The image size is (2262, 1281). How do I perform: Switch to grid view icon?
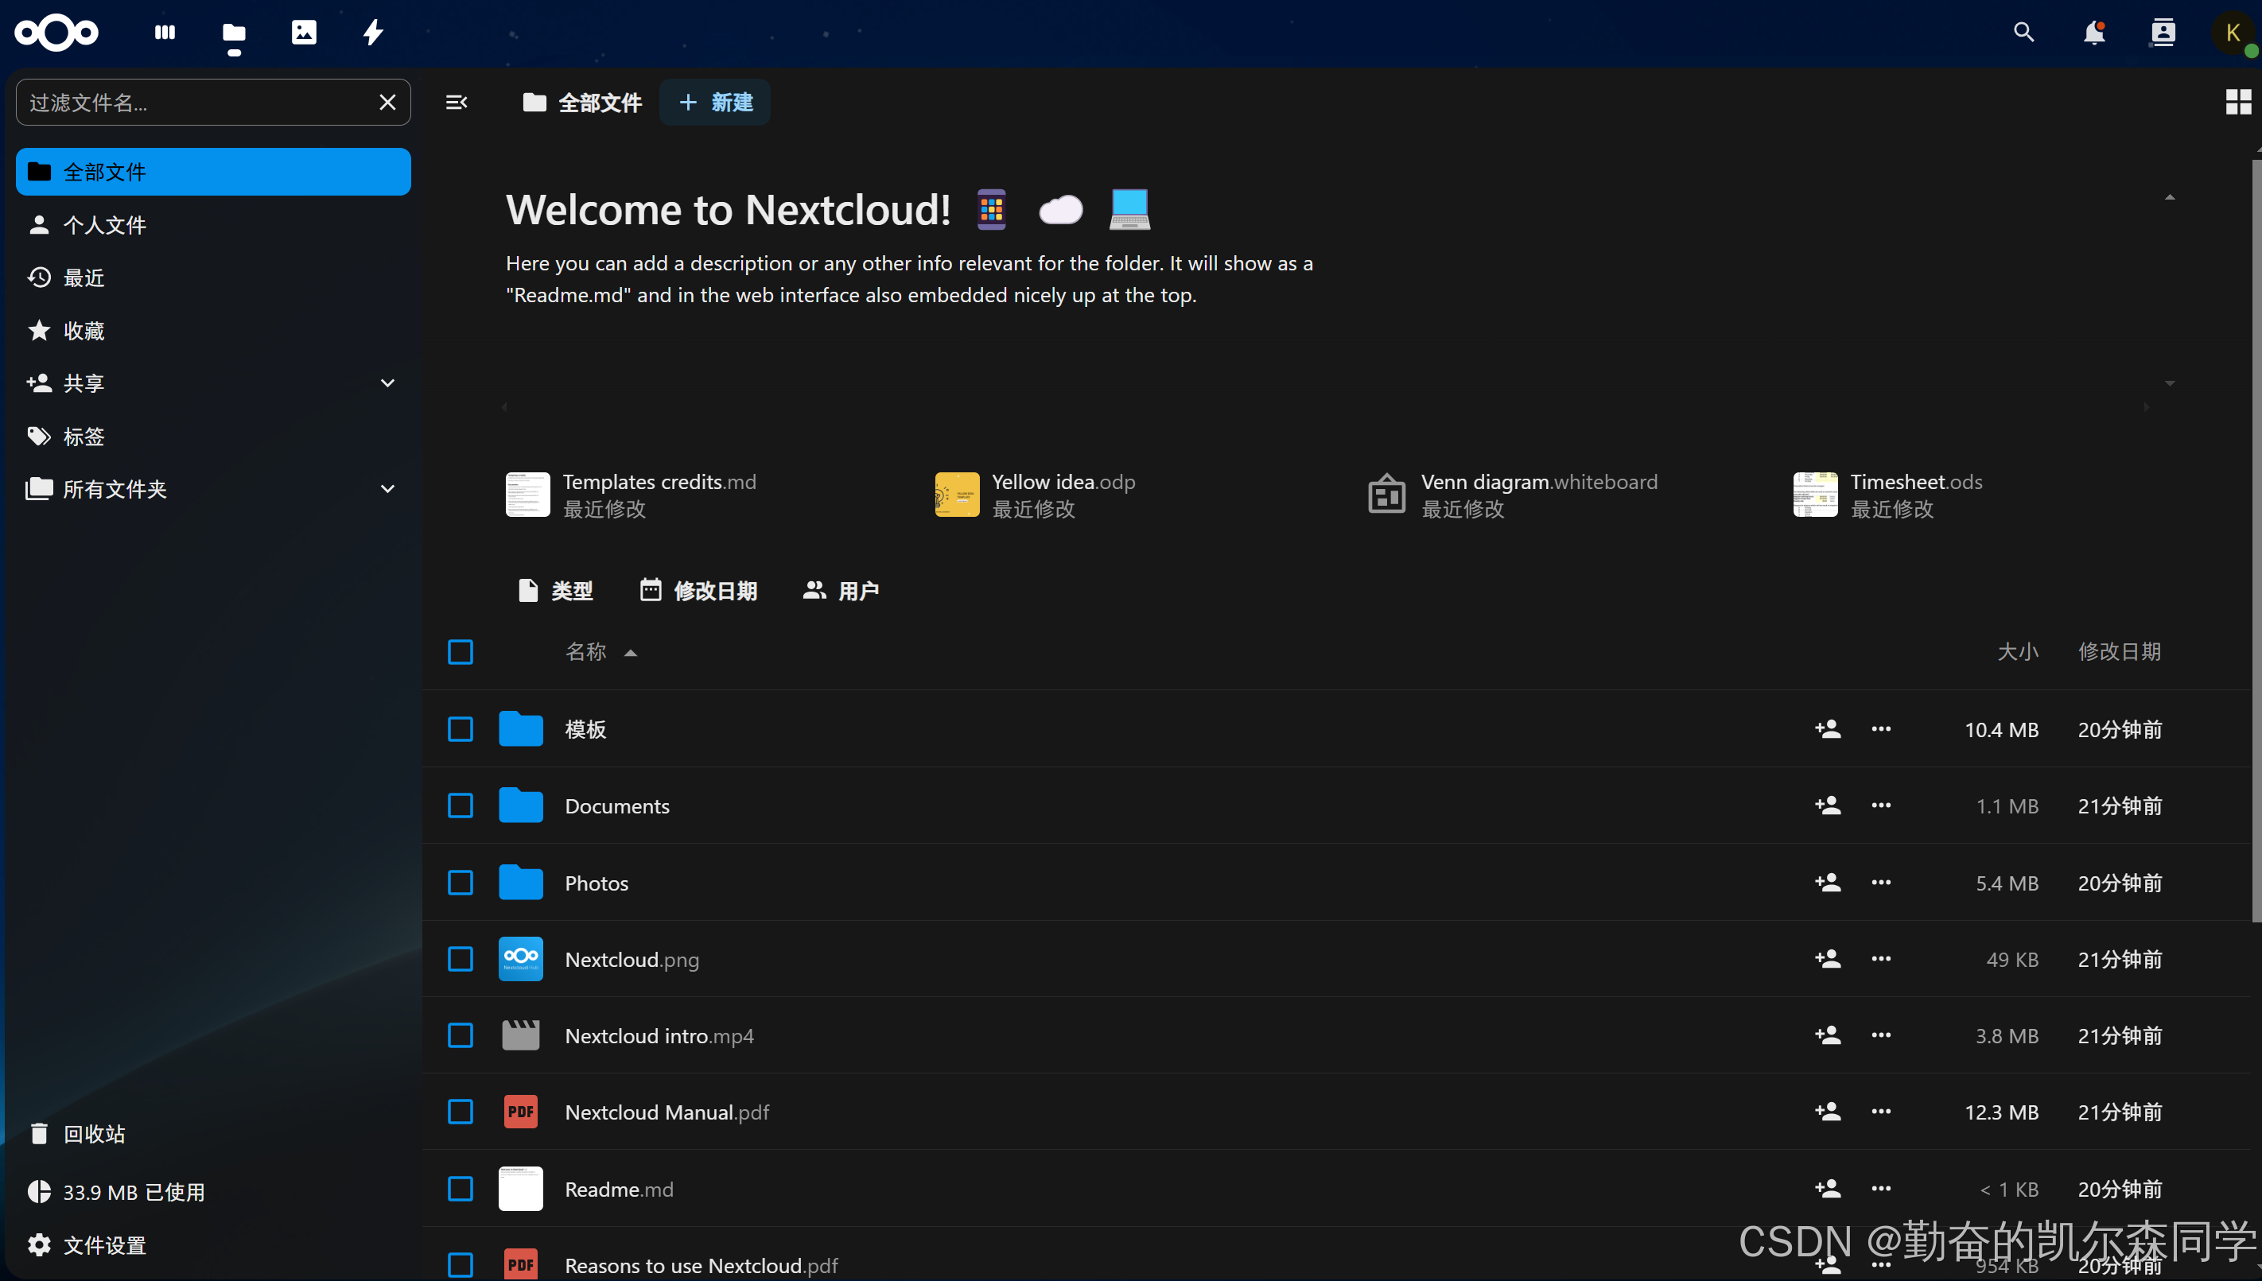click(x=2237, y=102)
